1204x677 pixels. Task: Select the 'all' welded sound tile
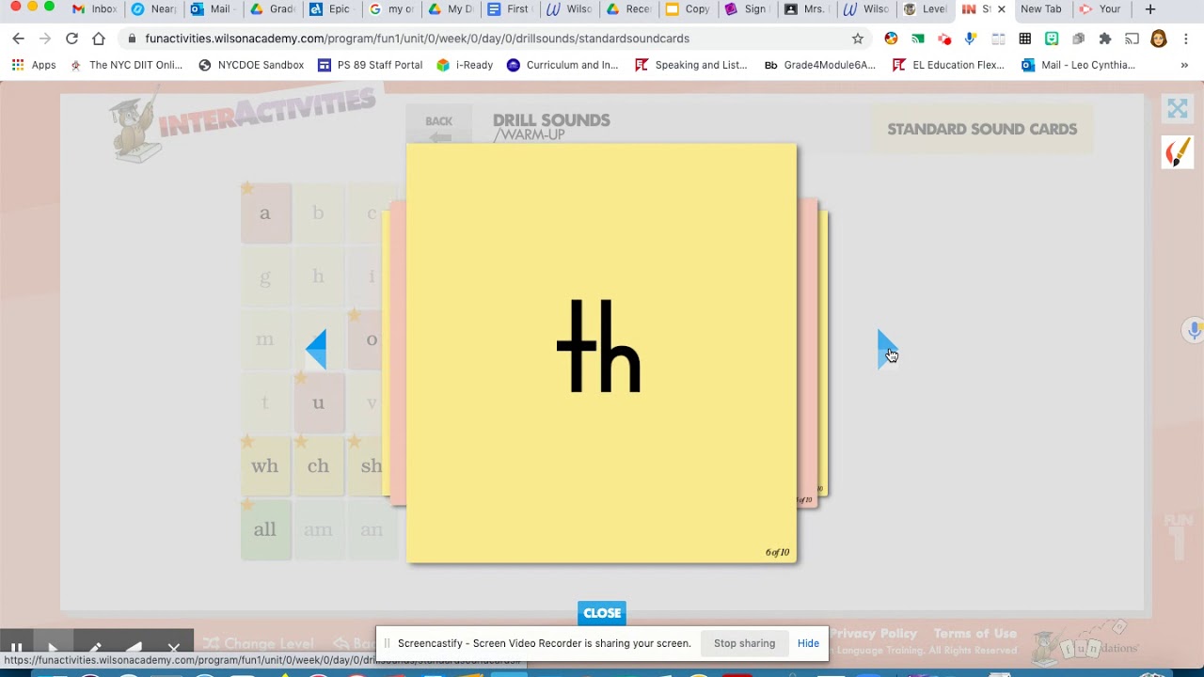[265, 529]
